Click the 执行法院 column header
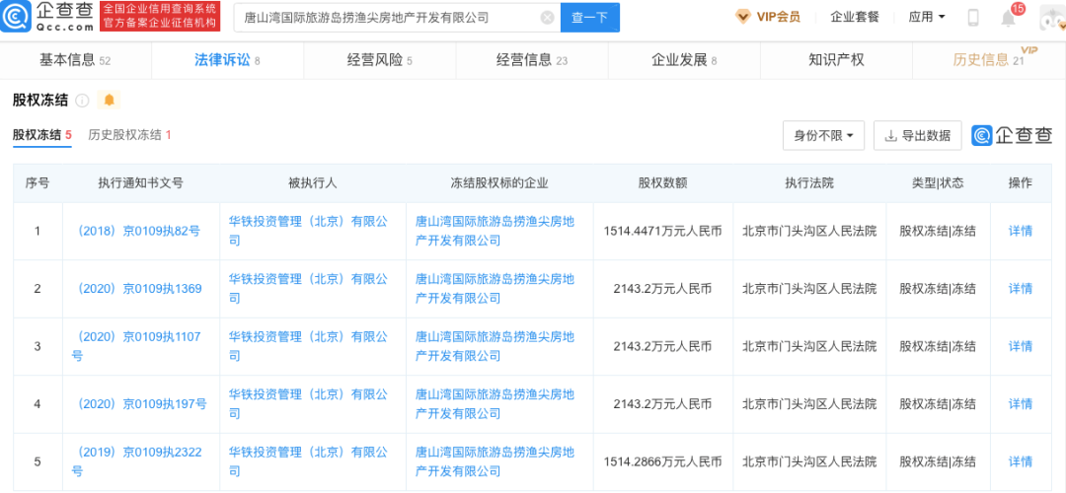The width and height of the screenshot is (1066, 493). coord(809,182)
